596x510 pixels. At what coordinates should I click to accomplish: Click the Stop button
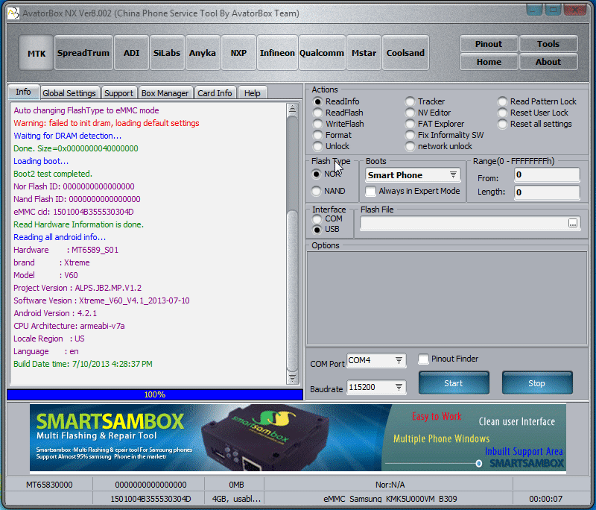tap(536, 383)
